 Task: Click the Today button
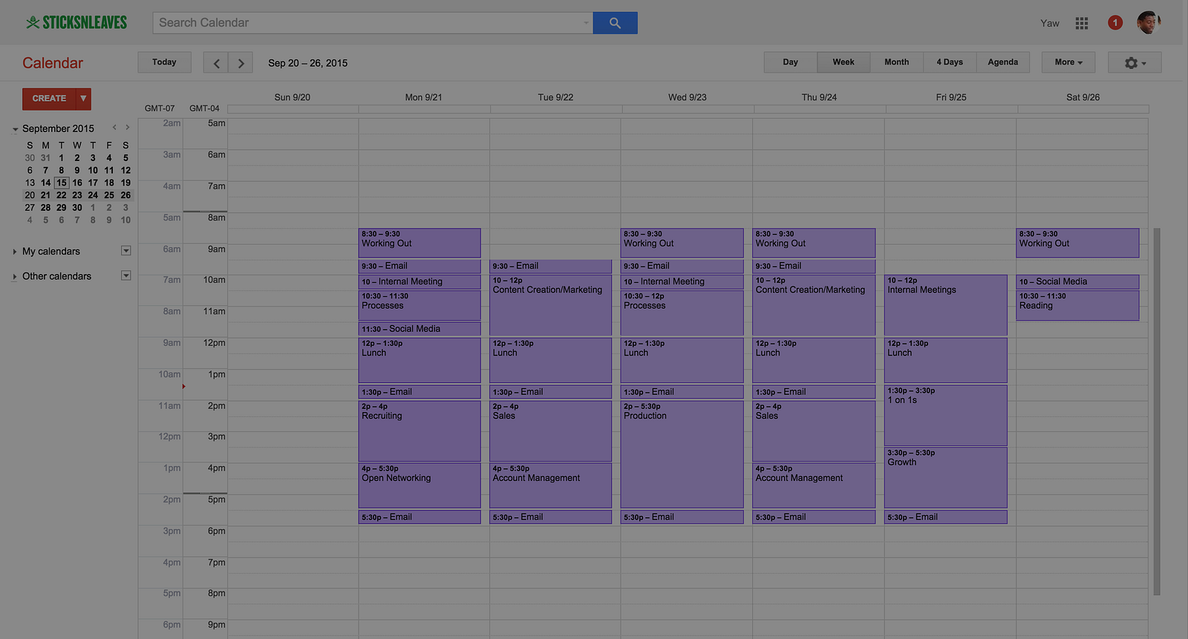[x=164, y=62]
